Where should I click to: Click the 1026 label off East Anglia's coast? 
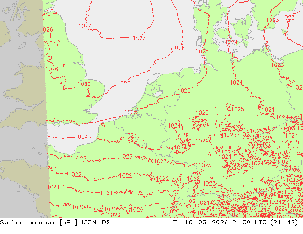124,84
